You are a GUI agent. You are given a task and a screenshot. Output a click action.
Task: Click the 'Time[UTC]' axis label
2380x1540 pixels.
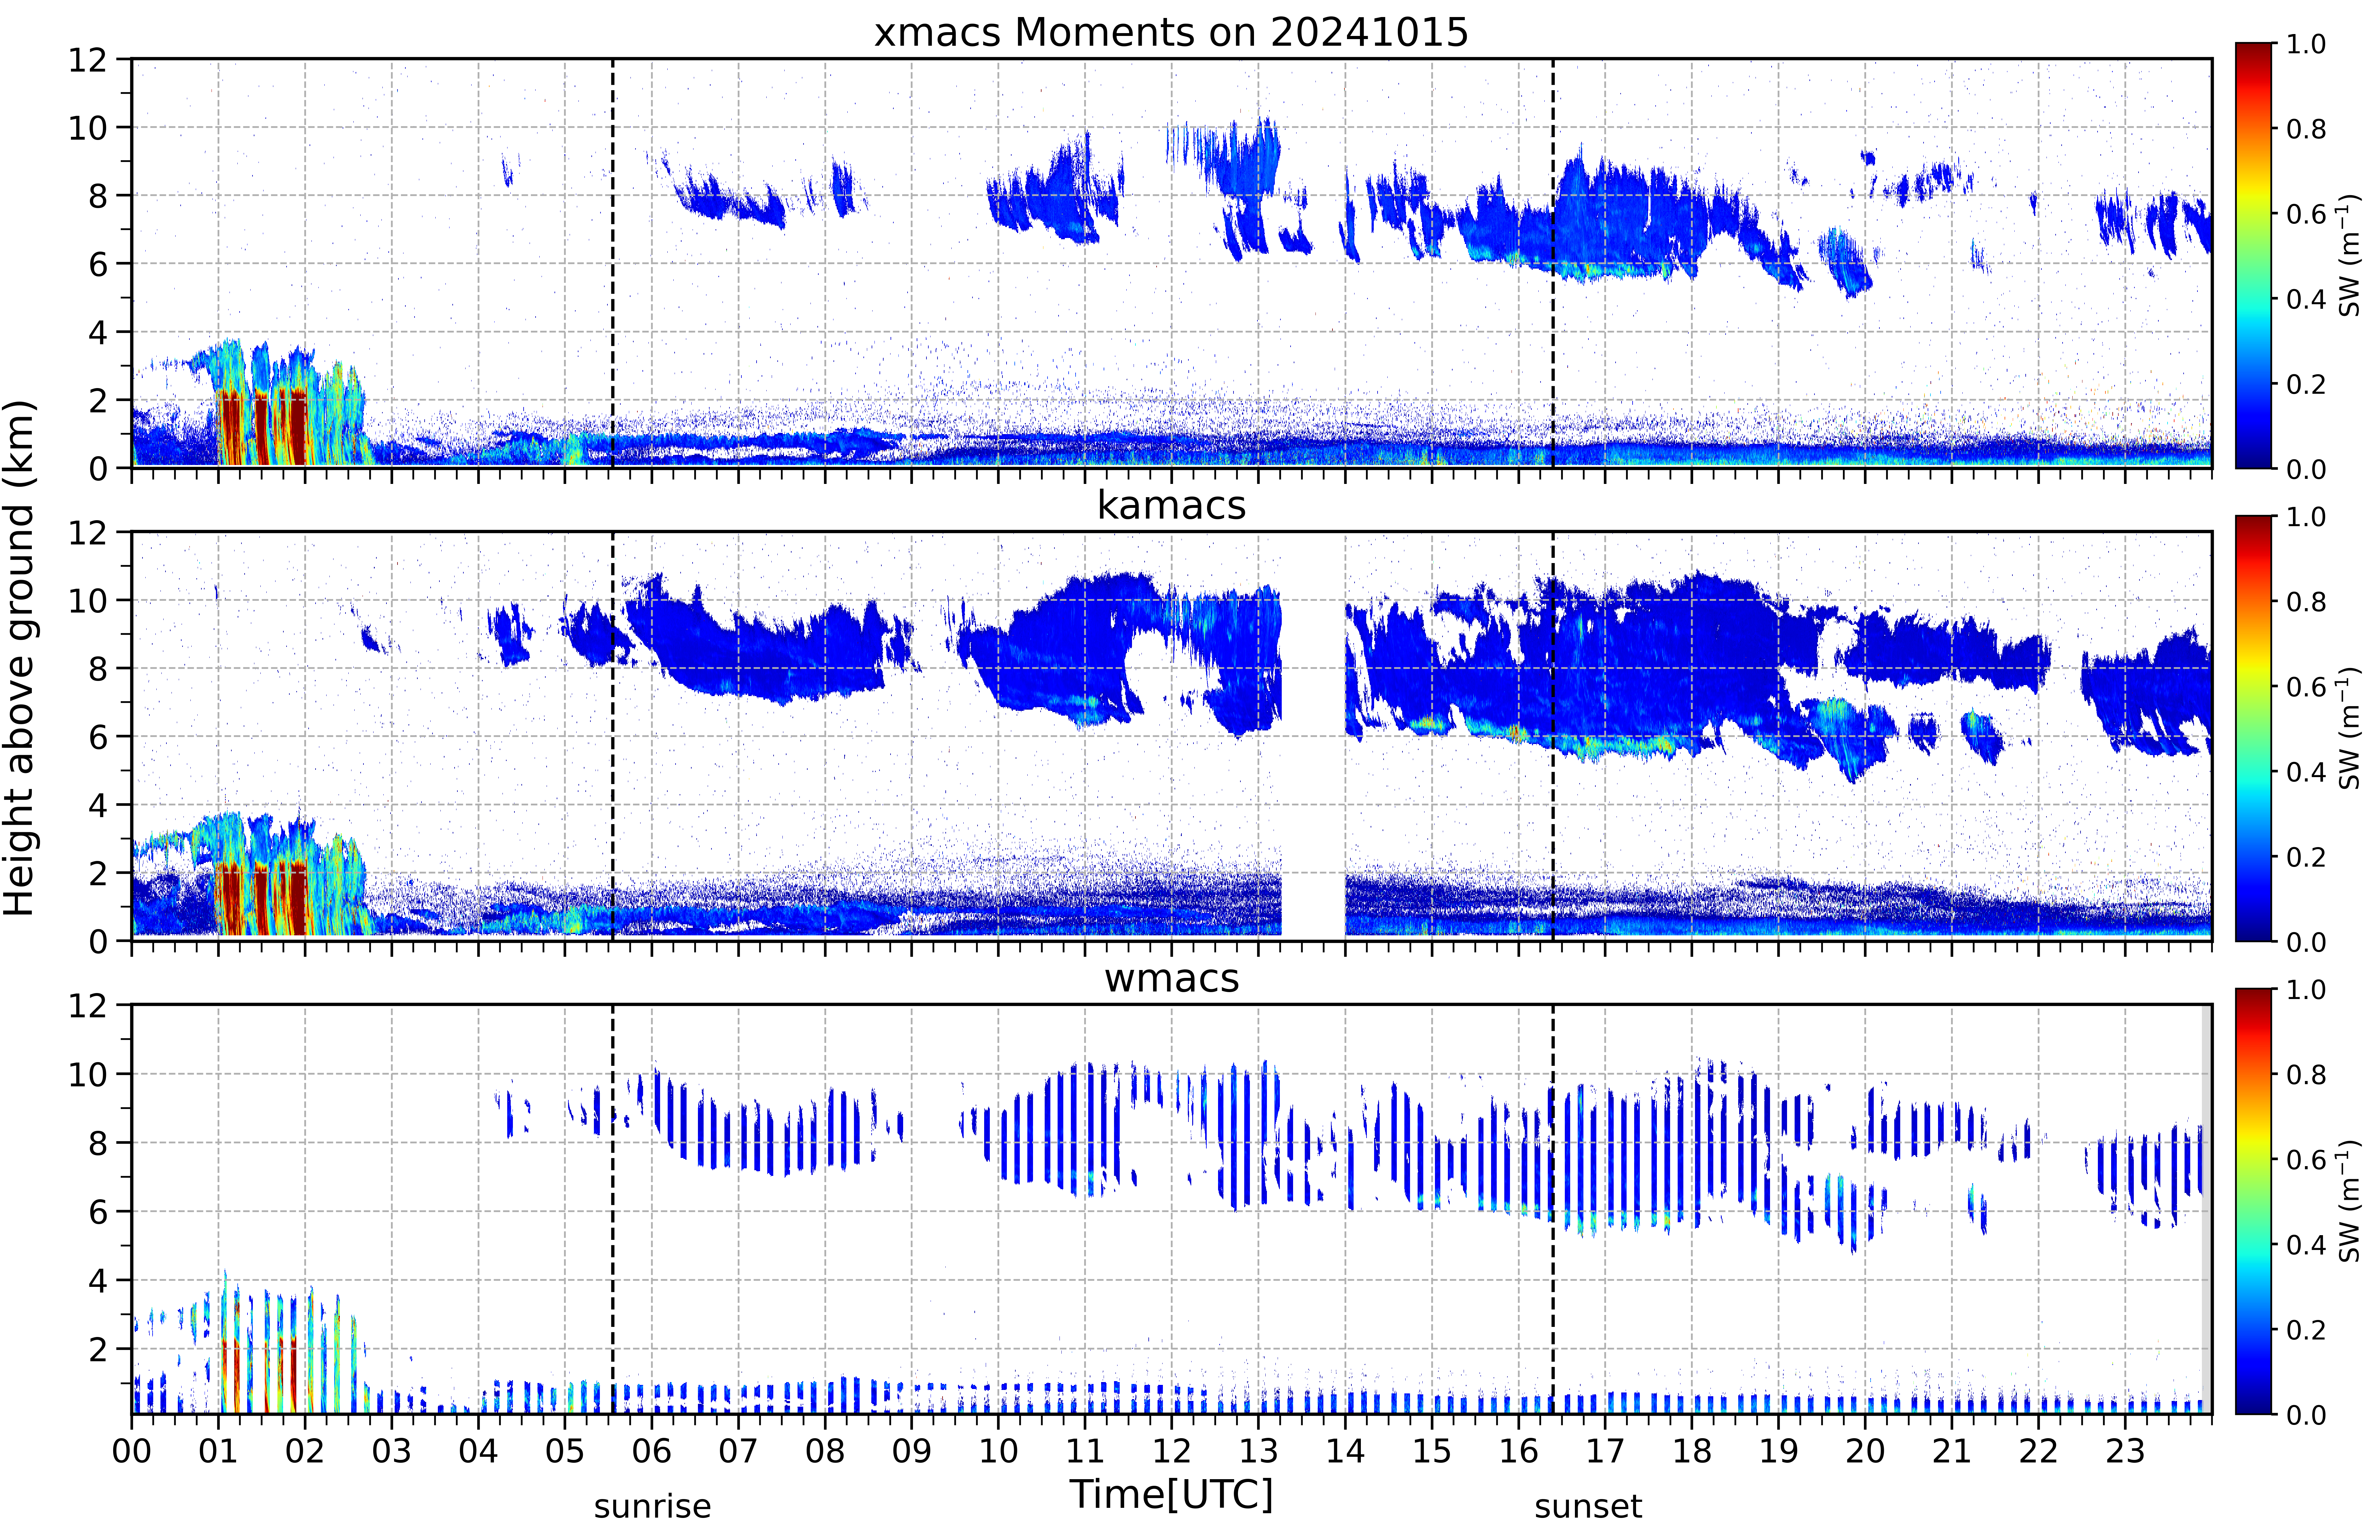(1171, 1495)
